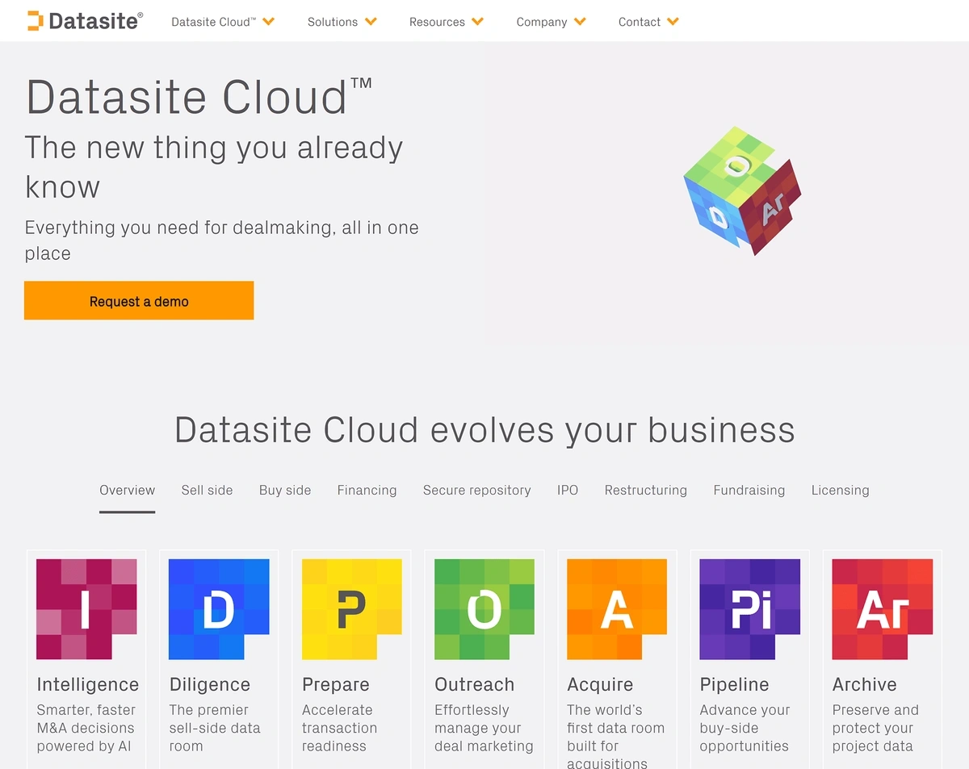
Task: Follow the Diligence product title link
Action: coord(210,684)
